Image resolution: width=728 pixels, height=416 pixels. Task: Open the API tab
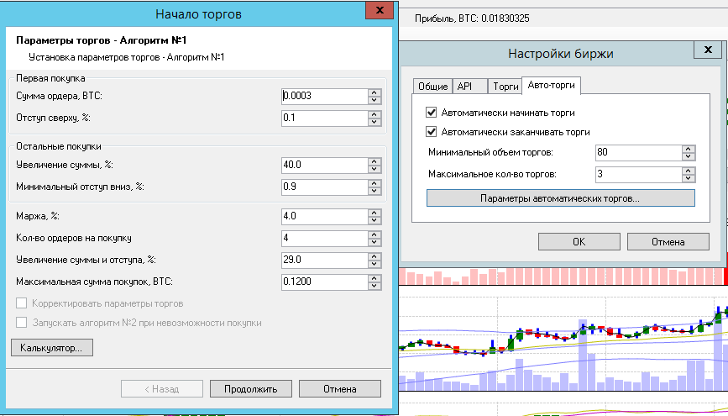click(464, 87)
